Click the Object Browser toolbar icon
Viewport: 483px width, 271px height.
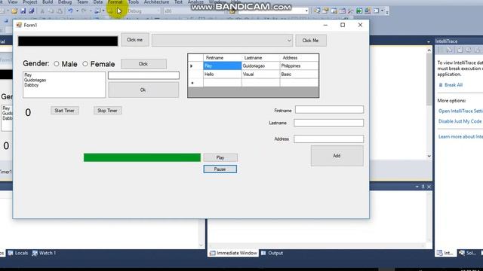[x=334, y=11]
